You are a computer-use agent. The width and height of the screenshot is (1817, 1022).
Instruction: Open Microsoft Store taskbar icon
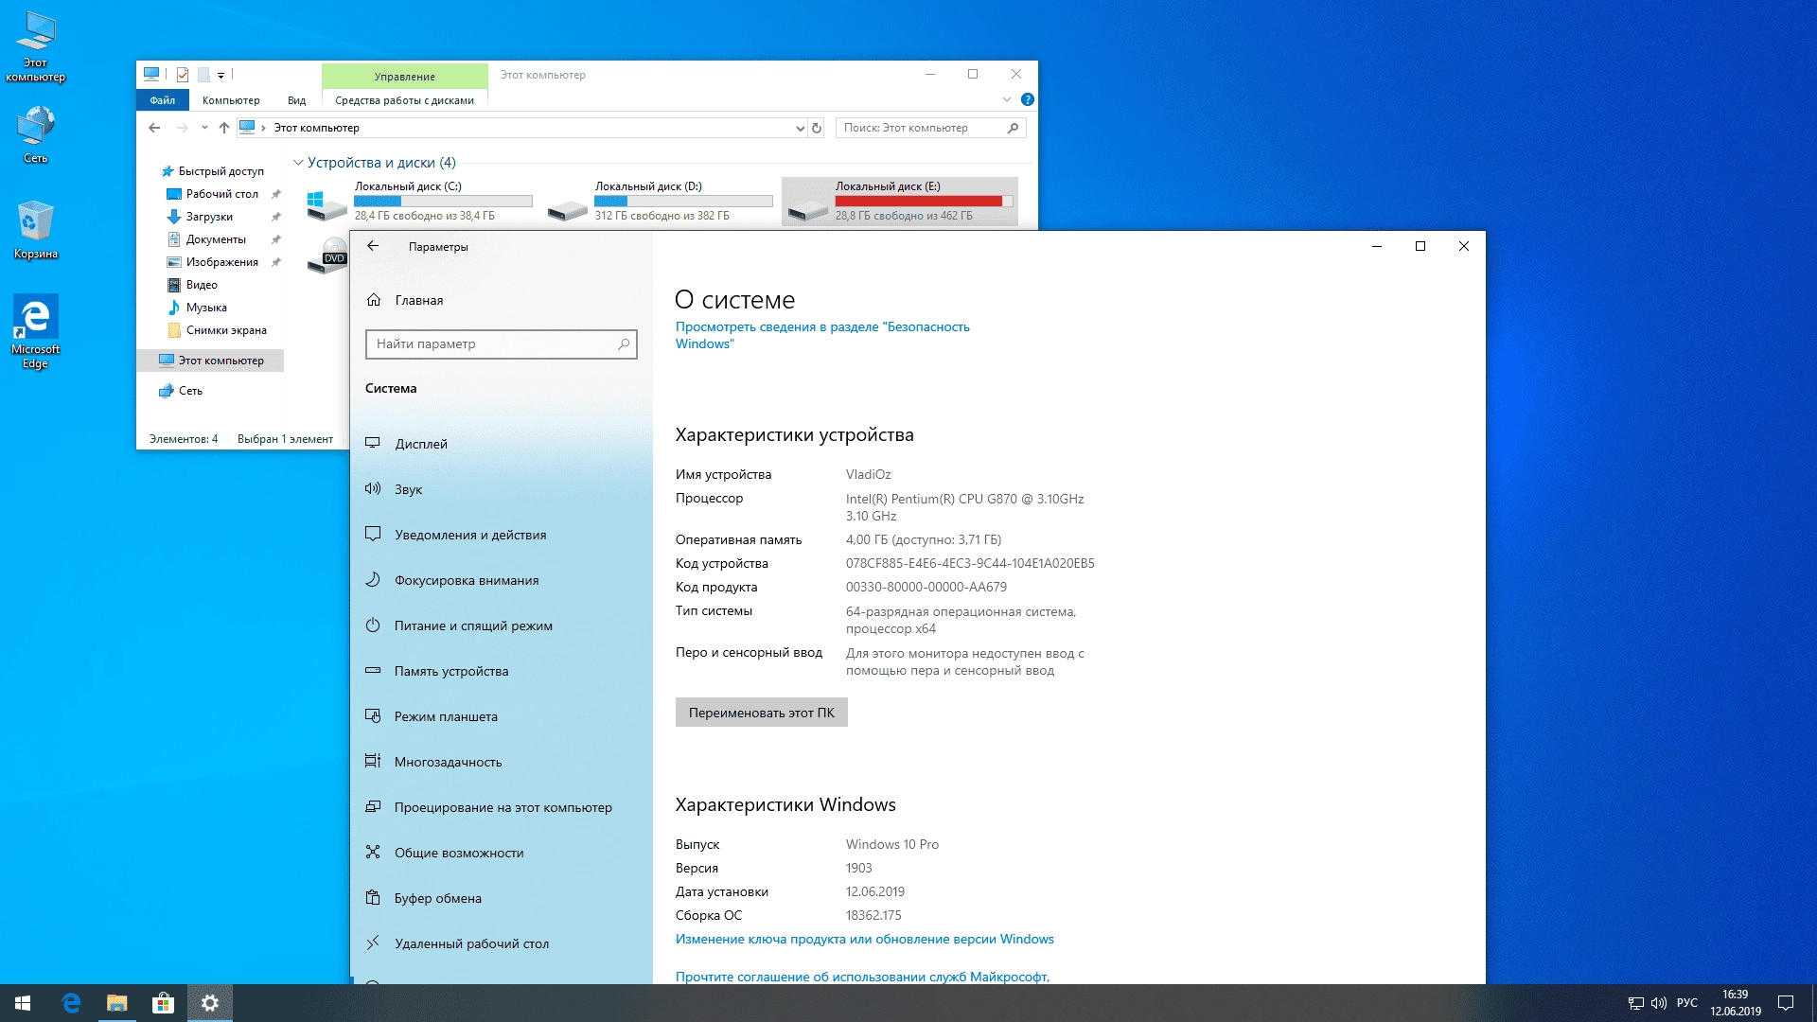164,1003
